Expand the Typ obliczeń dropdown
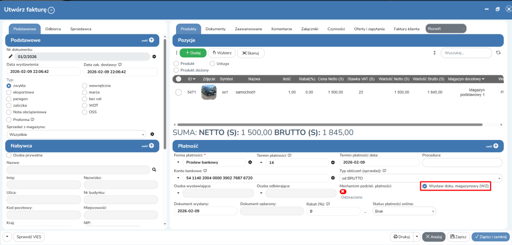This screenshot has height=245, width=512. pyautogui.click(x=420, y=178)
